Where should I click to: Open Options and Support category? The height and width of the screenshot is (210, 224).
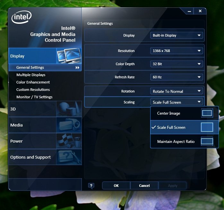coord(45,157)
